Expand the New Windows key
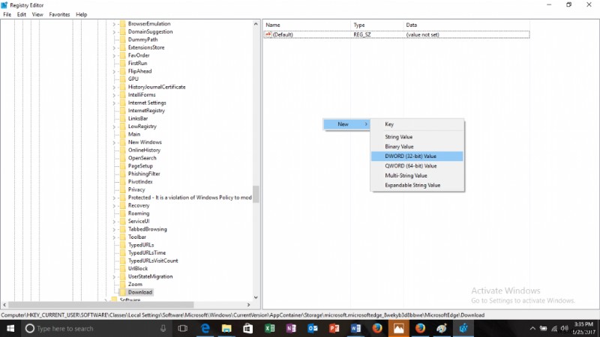The image size is (600, 337). click(x=114, y=142)
